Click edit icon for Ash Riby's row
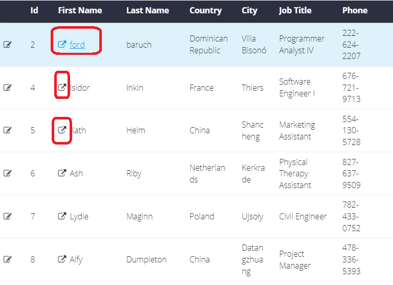The height and width of the screenshot is (285, 393). pos(8,173)
